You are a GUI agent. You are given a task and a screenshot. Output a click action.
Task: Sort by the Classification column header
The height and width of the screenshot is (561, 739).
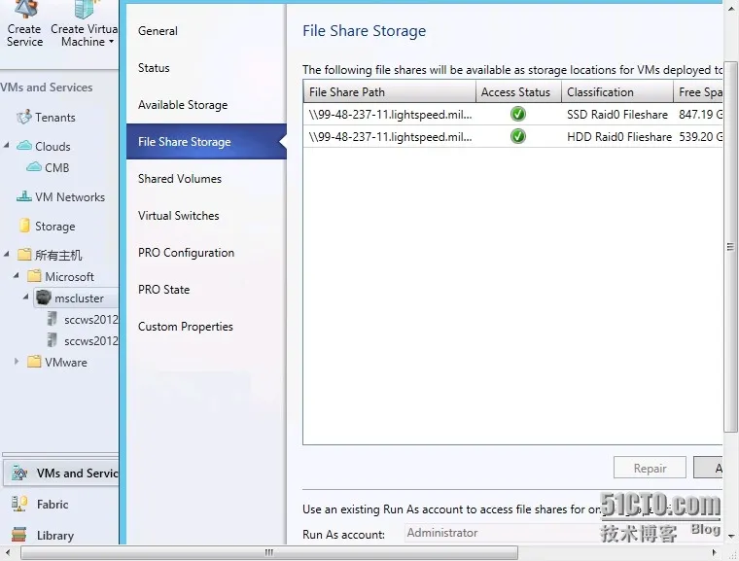(x=600, y=92)
